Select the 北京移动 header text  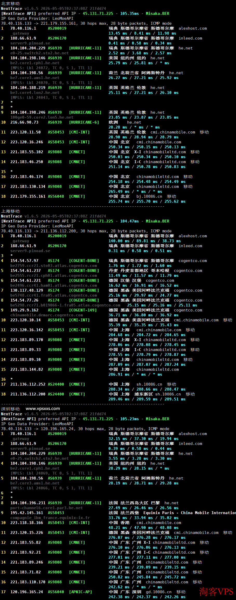pos(10,4)
